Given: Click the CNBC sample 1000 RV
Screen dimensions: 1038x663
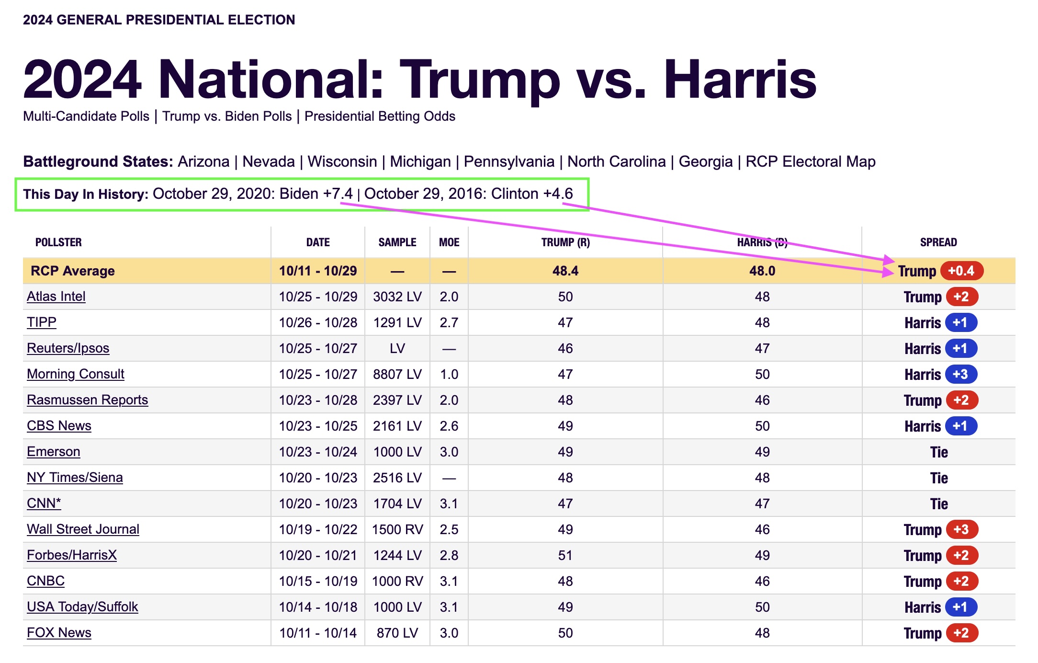Looking at the screenshot, I should tap(397, 581).
